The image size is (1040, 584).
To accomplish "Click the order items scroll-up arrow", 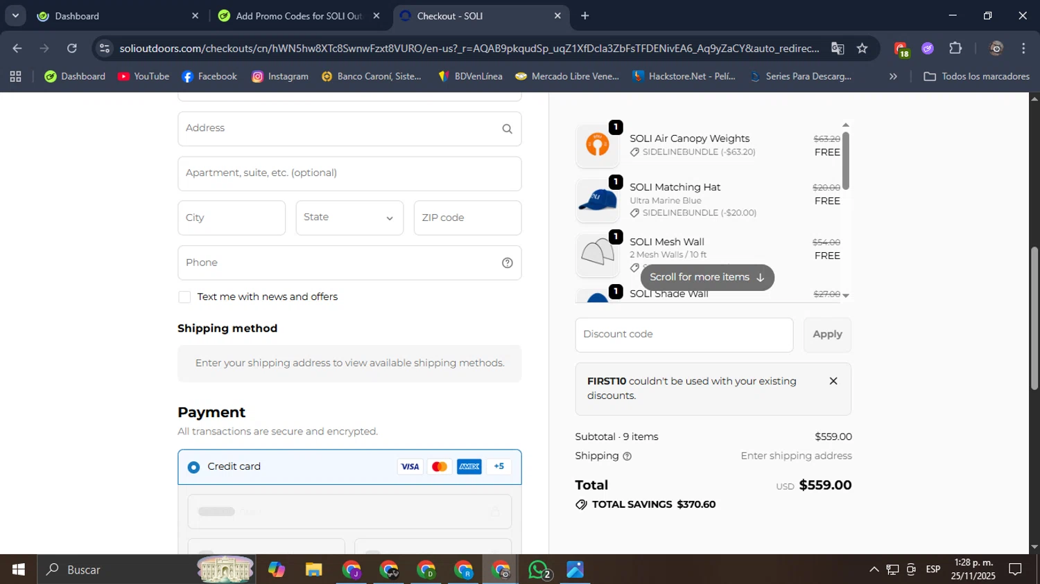I will coord(845,125).
